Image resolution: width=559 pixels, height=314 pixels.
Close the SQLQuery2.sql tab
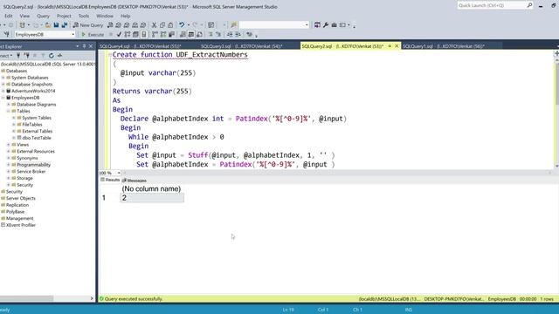tap(397, 46)
